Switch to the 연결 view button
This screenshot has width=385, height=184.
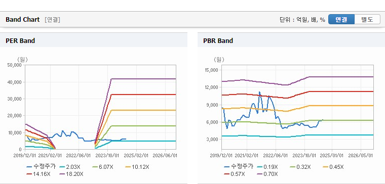341,19
